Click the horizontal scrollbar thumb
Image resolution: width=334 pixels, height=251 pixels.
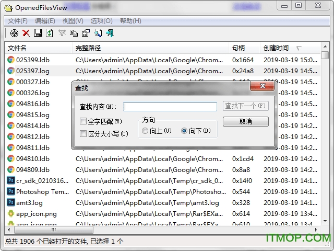coord(53,230)
